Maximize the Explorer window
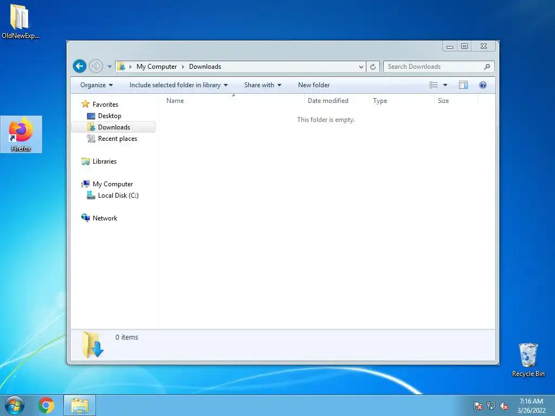Image resolution: width=555 pixels, height=416 pixels. 464,47
